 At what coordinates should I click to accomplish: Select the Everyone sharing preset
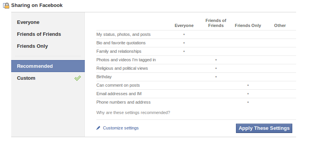(x=28, y=22)
